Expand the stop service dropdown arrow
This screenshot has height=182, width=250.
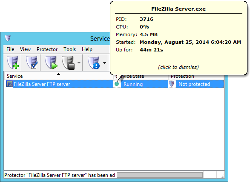click(79, 63)
